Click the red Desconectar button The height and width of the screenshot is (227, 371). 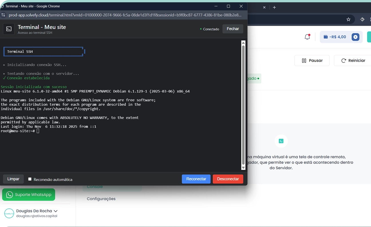click(228, 179)
